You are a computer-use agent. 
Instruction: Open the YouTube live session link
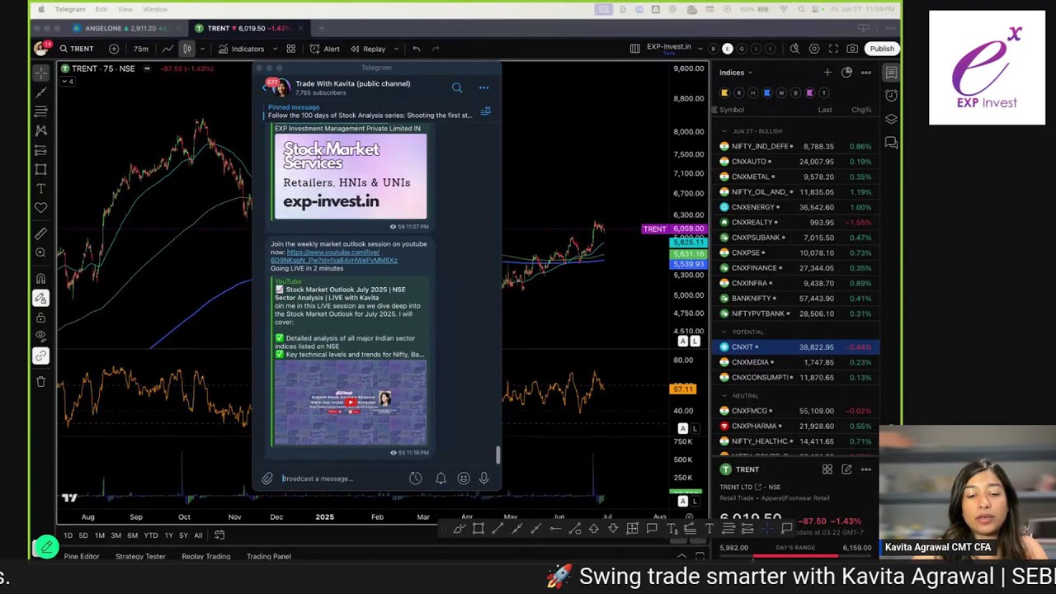point(334,256)
